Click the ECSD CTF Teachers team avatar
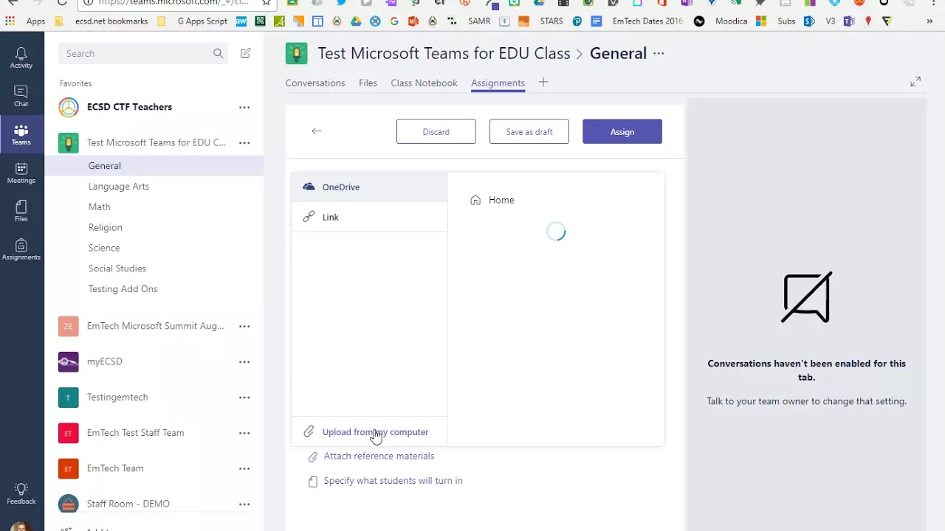 tap(69, 107)
